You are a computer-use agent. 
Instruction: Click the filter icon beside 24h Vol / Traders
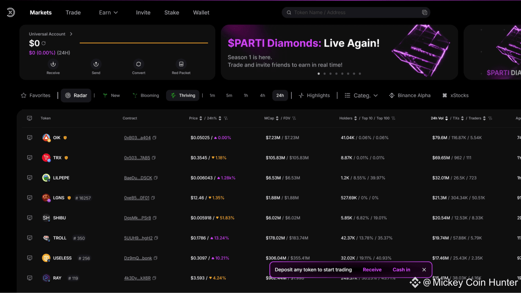pyautogui.click(x=490, y=118)
